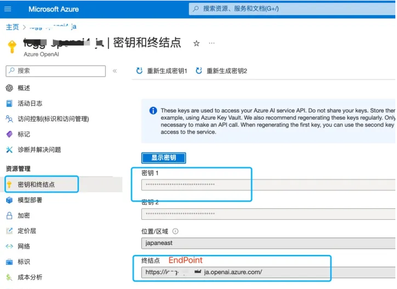
Task: Select 密钥和终结点 in sidebar
Action: click(x=36, y=184)
